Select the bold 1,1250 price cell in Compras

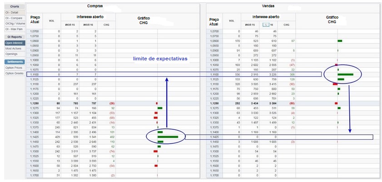(35, 103)
